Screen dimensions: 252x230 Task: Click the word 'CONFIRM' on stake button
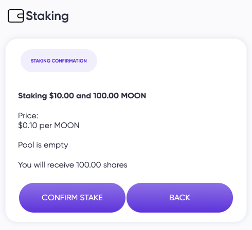tap(60, 198)
